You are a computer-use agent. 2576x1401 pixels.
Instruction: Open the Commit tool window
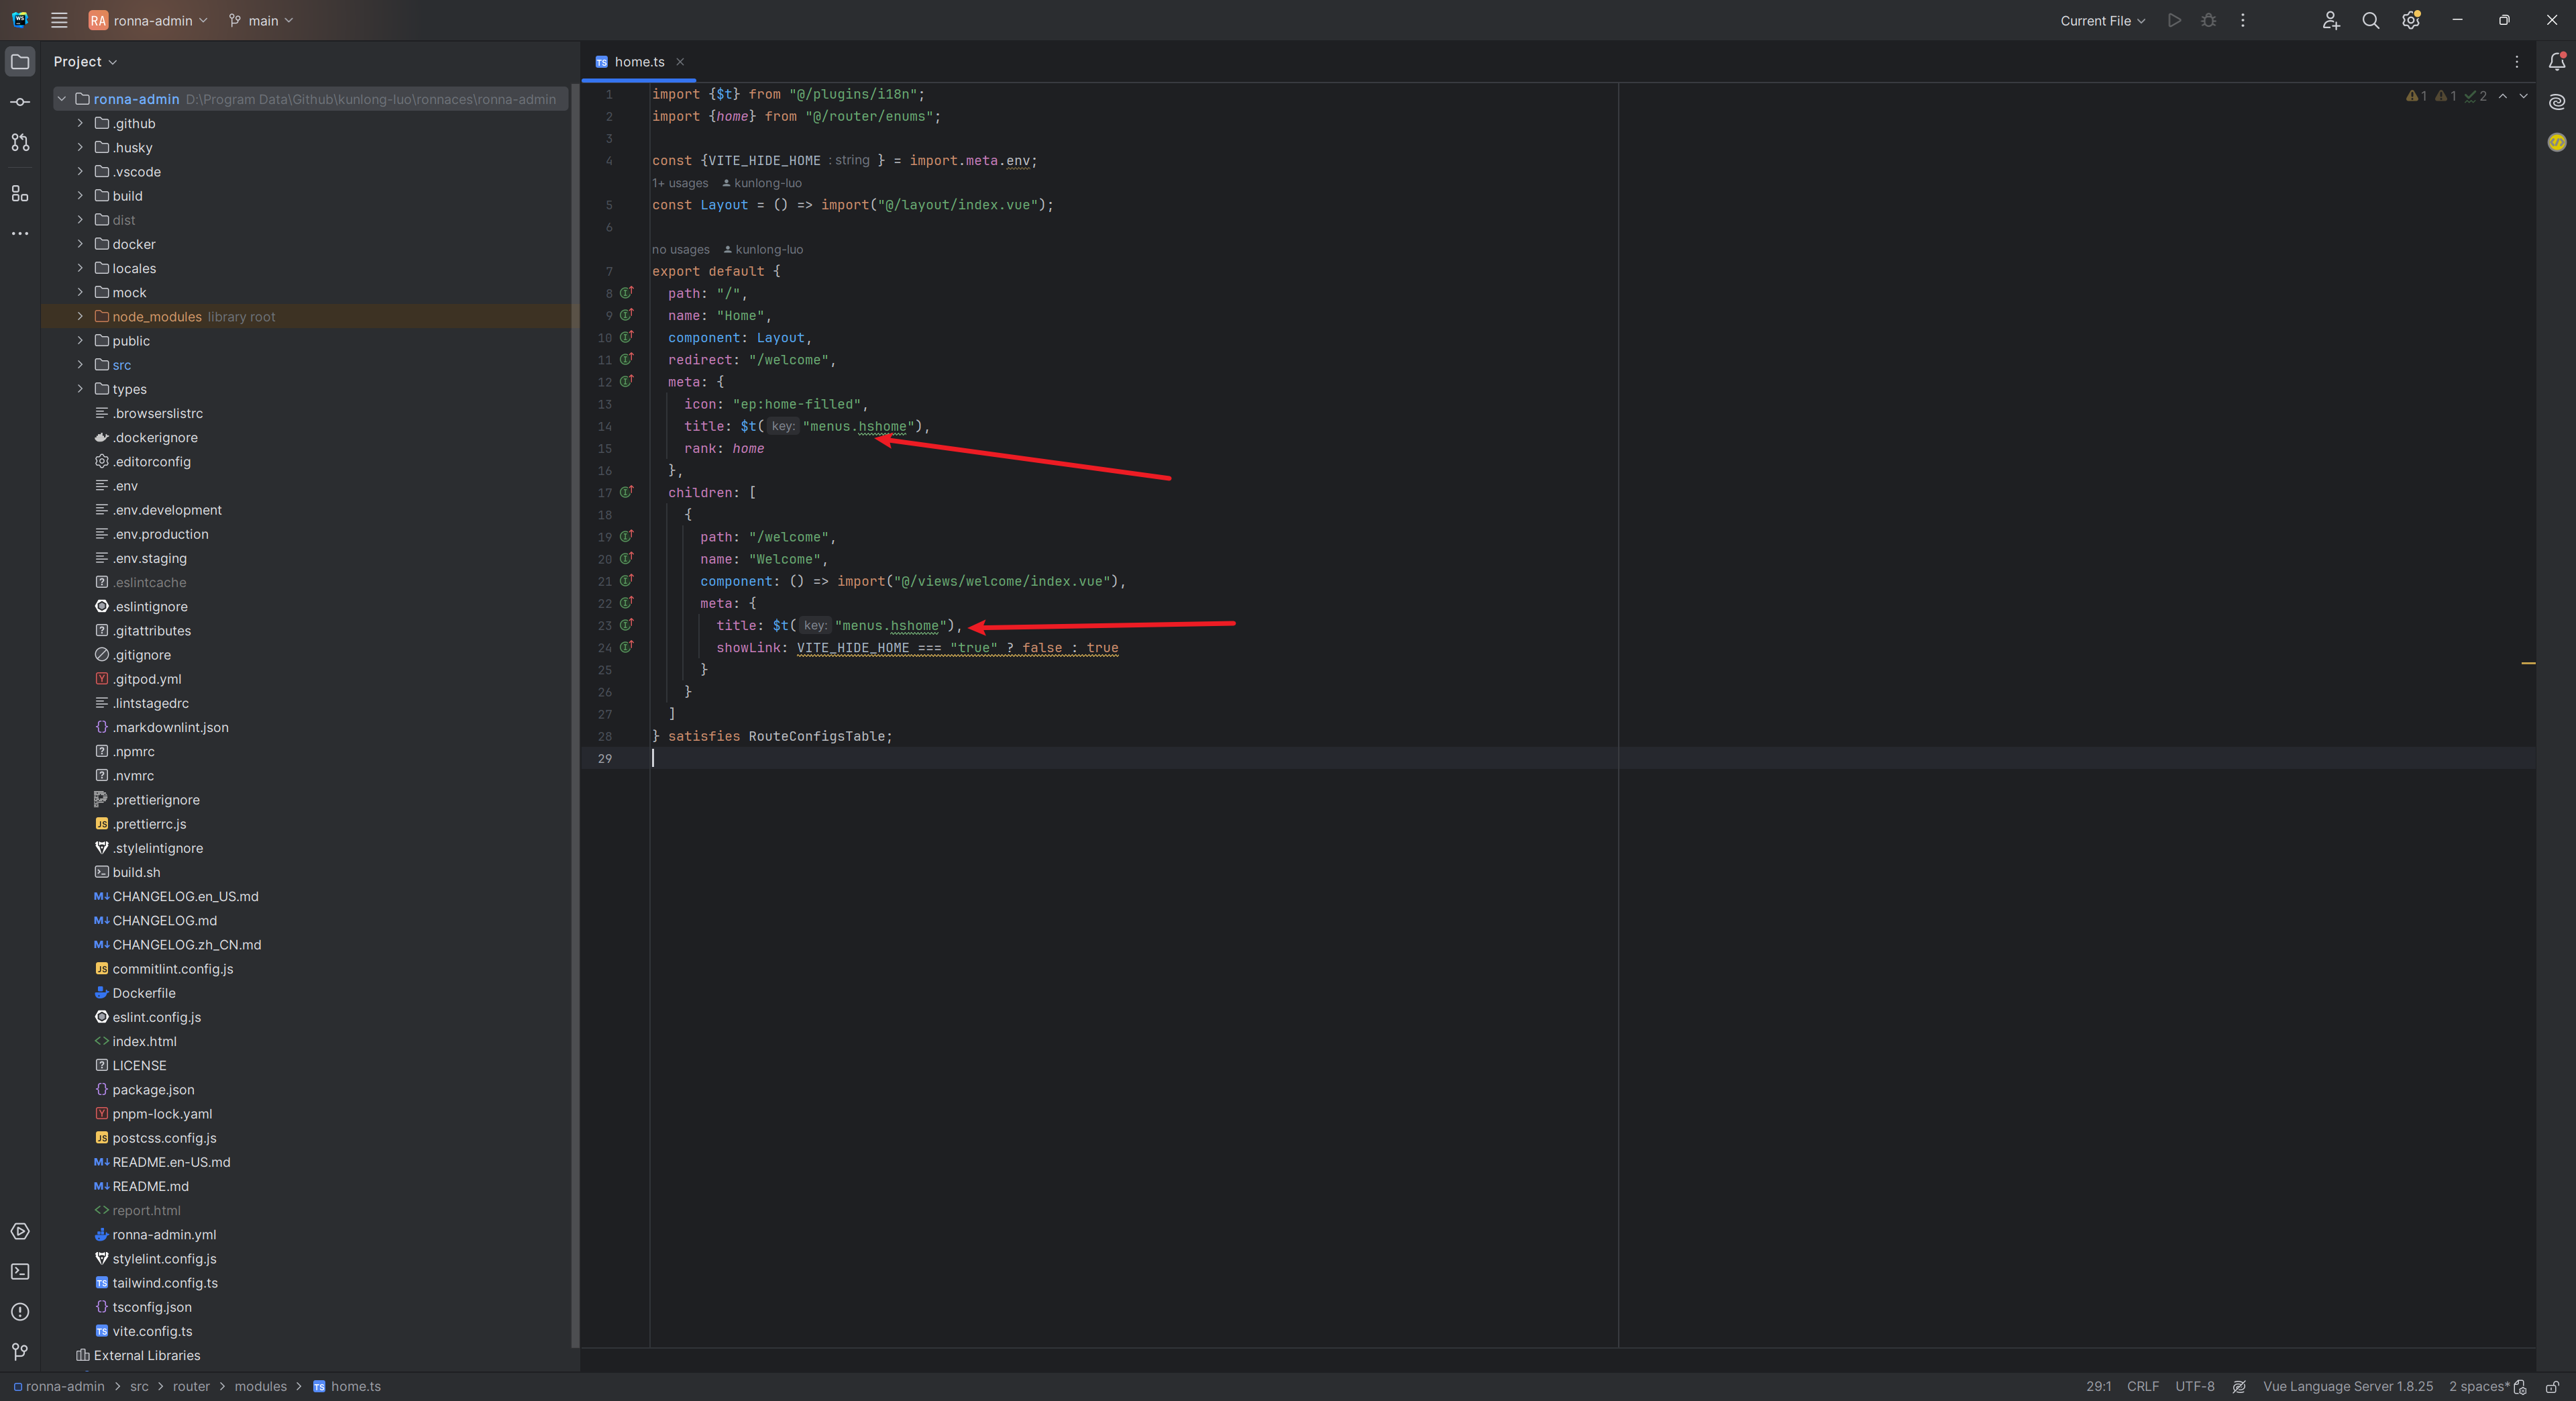(x=20, y=102)
